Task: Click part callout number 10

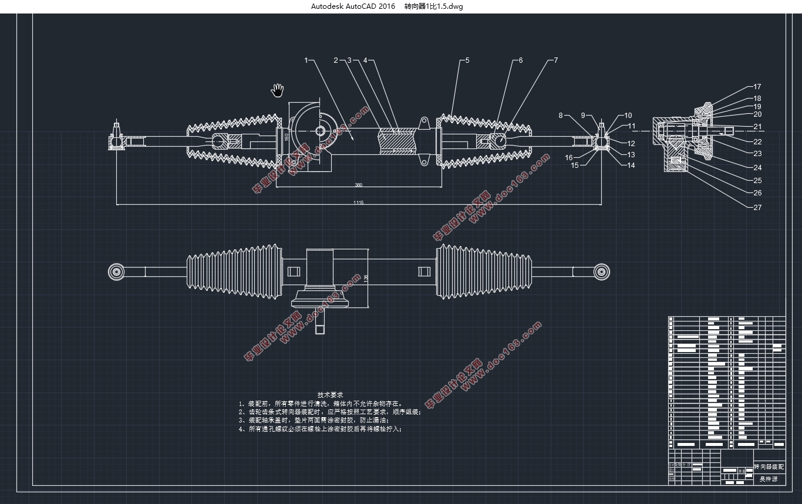Action: point(628,116)
